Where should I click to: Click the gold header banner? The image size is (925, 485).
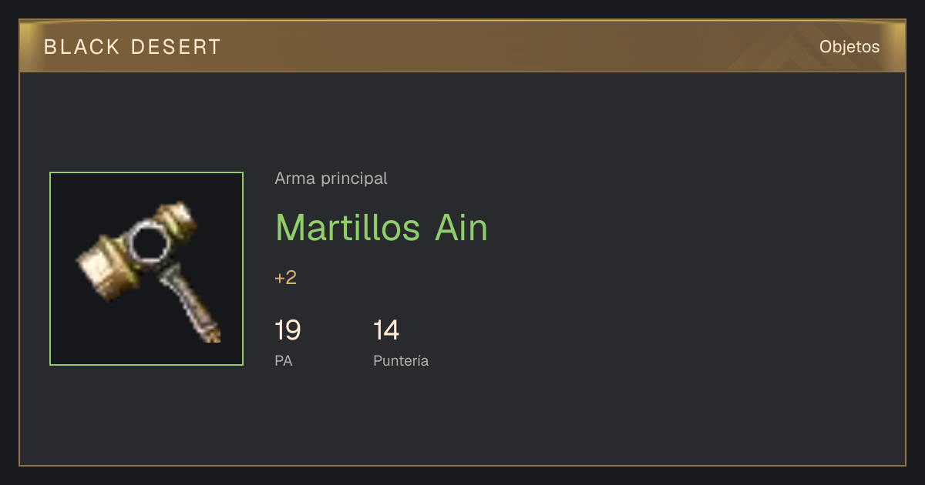click(x=462, y=46)
